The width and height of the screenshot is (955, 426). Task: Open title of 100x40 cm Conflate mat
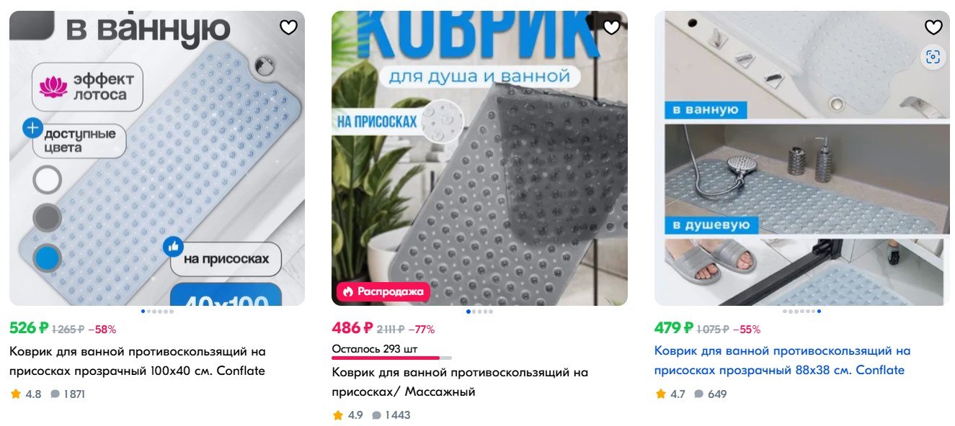(138, 361)
